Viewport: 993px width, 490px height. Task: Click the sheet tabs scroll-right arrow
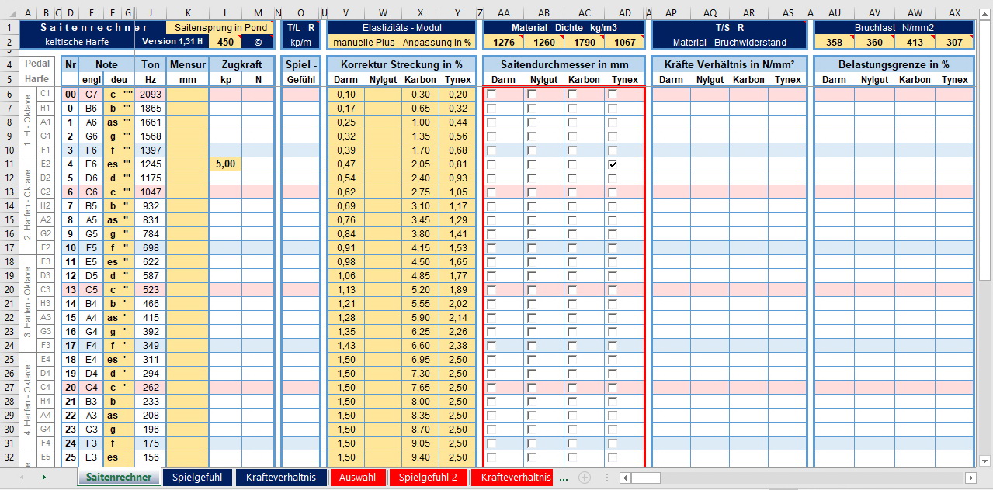[43, 478]
